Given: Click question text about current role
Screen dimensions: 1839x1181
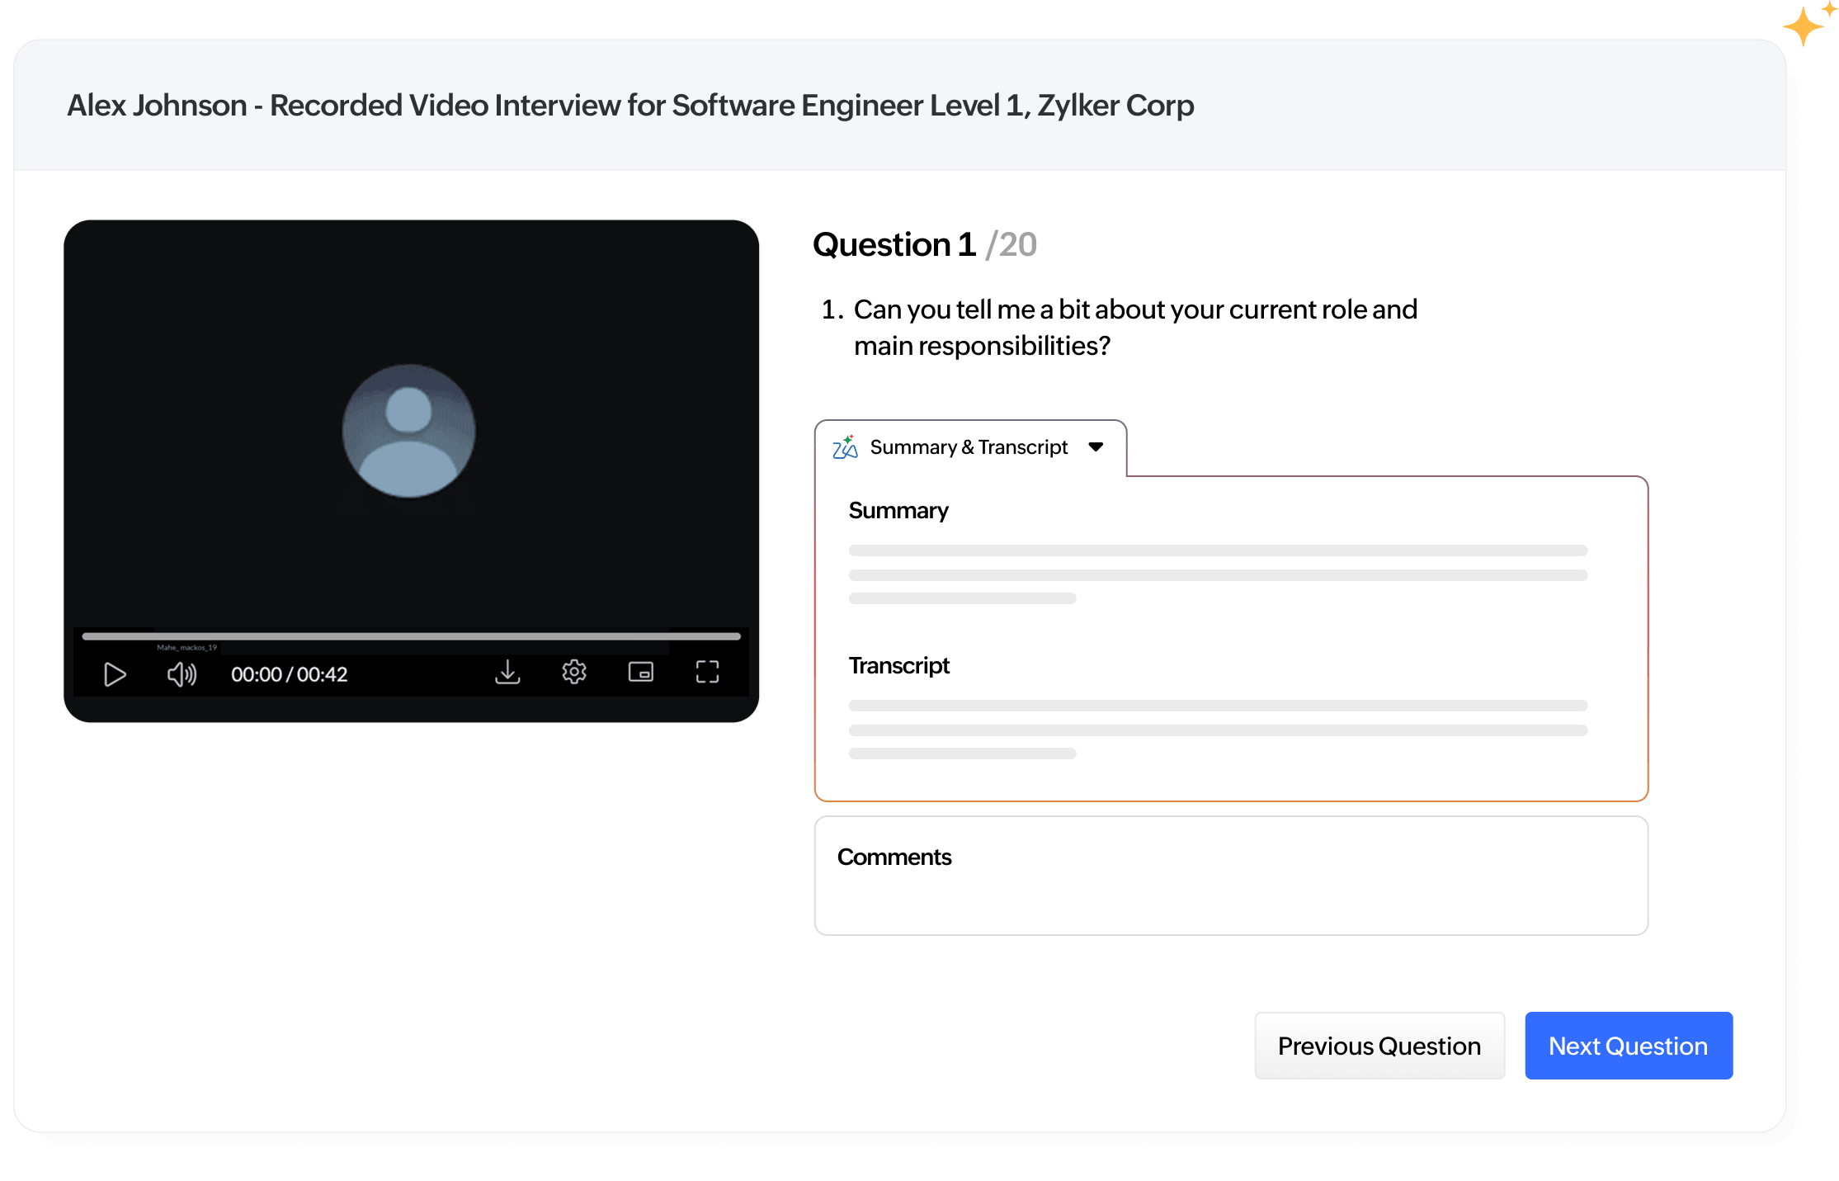Looking at the screenshot, I should pos(1135,328).
